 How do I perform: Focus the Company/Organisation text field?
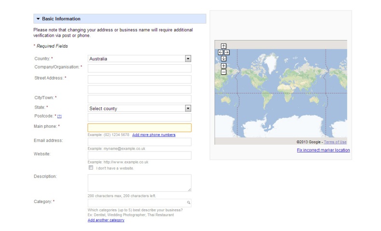coord(139,68)
